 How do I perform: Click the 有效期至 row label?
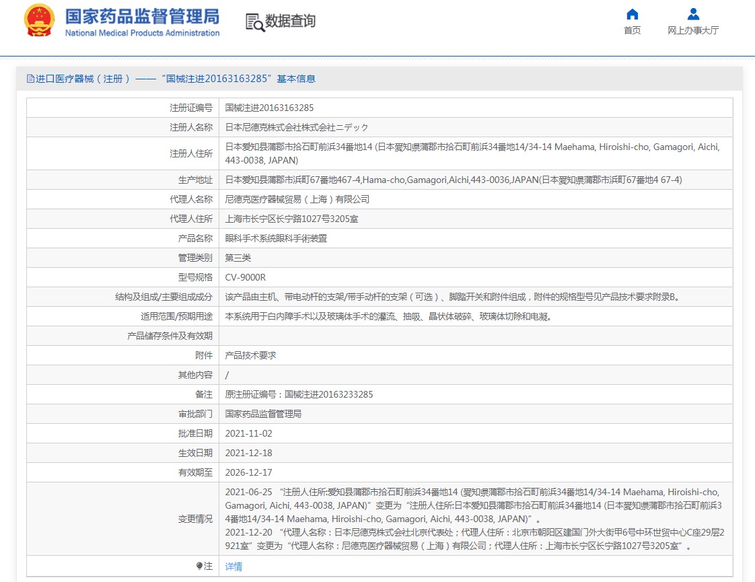click(195, 472)
